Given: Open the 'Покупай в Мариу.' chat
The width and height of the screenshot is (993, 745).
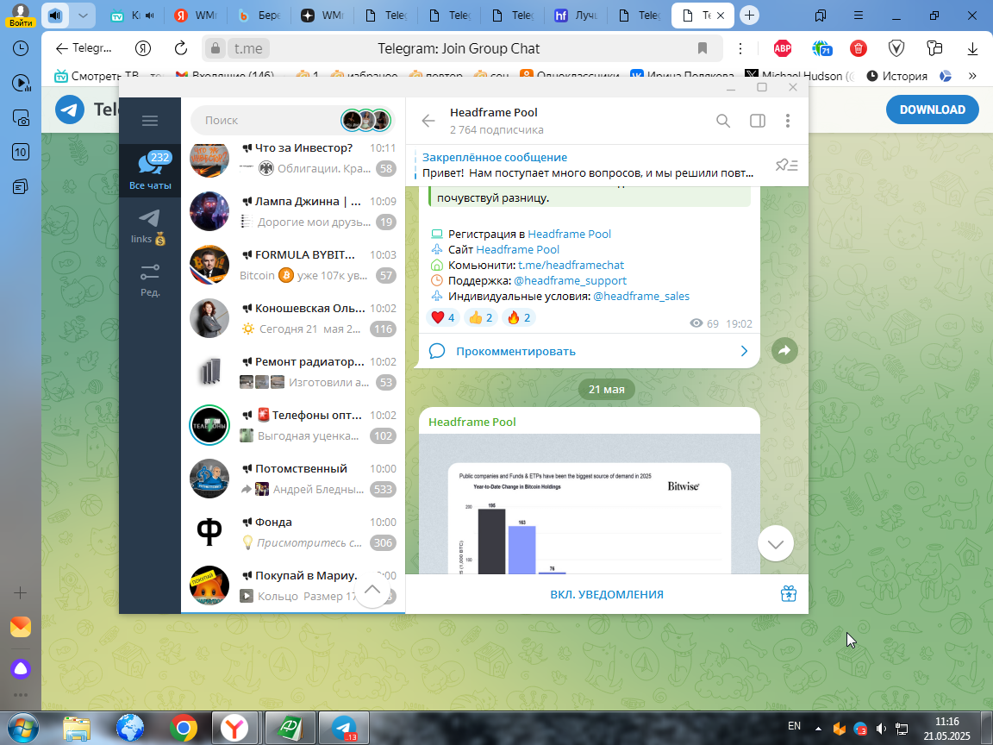Looking at the screenshot, I should click(x=293, y=585).
